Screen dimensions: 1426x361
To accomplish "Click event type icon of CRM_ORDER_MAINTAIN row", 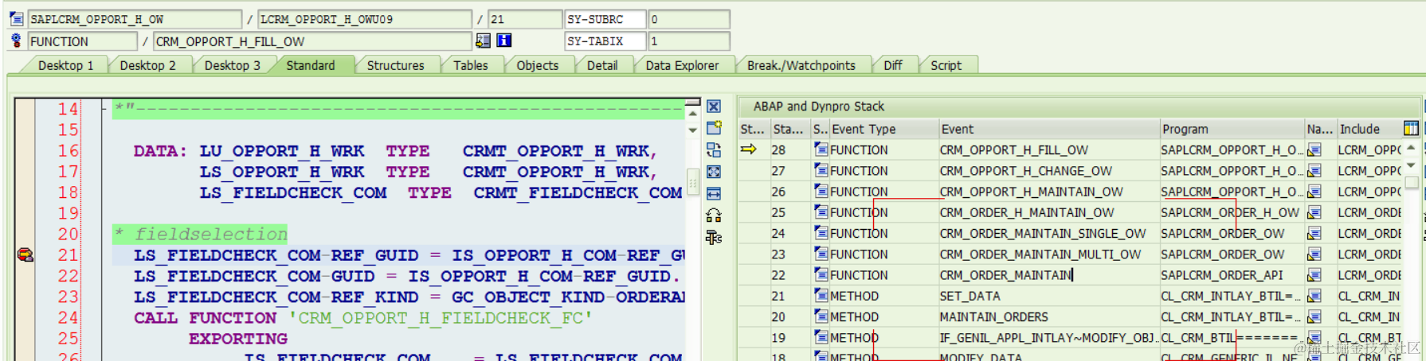I will point(821,274).
